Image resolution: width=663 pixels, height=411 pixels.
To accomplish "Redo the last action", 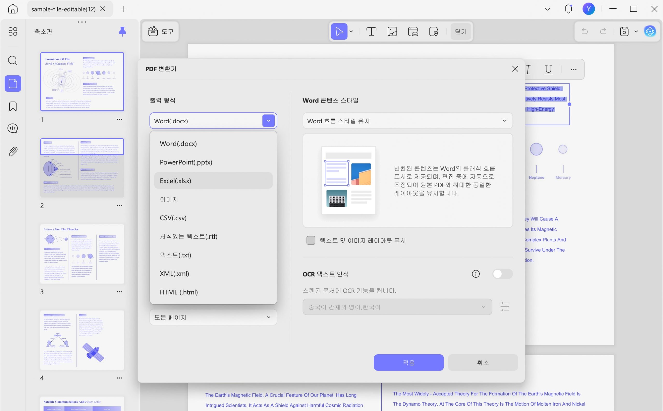I will tap(603, 32).
